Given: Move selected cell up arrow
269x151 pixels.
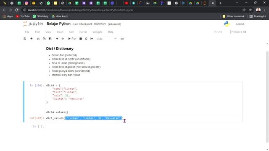Looking at the screenshot, I should [57, 39].
